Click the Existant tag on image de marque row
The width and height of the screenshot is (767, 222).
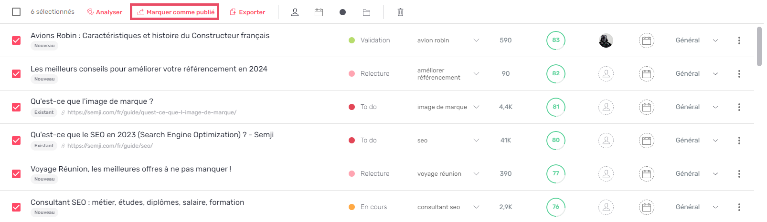coord(44,112)
